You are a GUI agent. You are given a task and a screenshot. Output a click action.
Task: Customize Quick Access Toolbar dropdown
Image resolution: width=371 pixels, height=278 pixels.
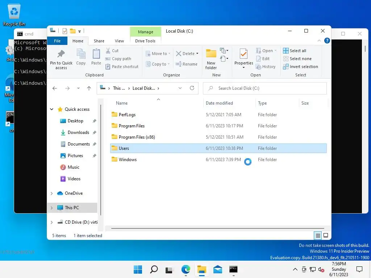click(79, 31)
